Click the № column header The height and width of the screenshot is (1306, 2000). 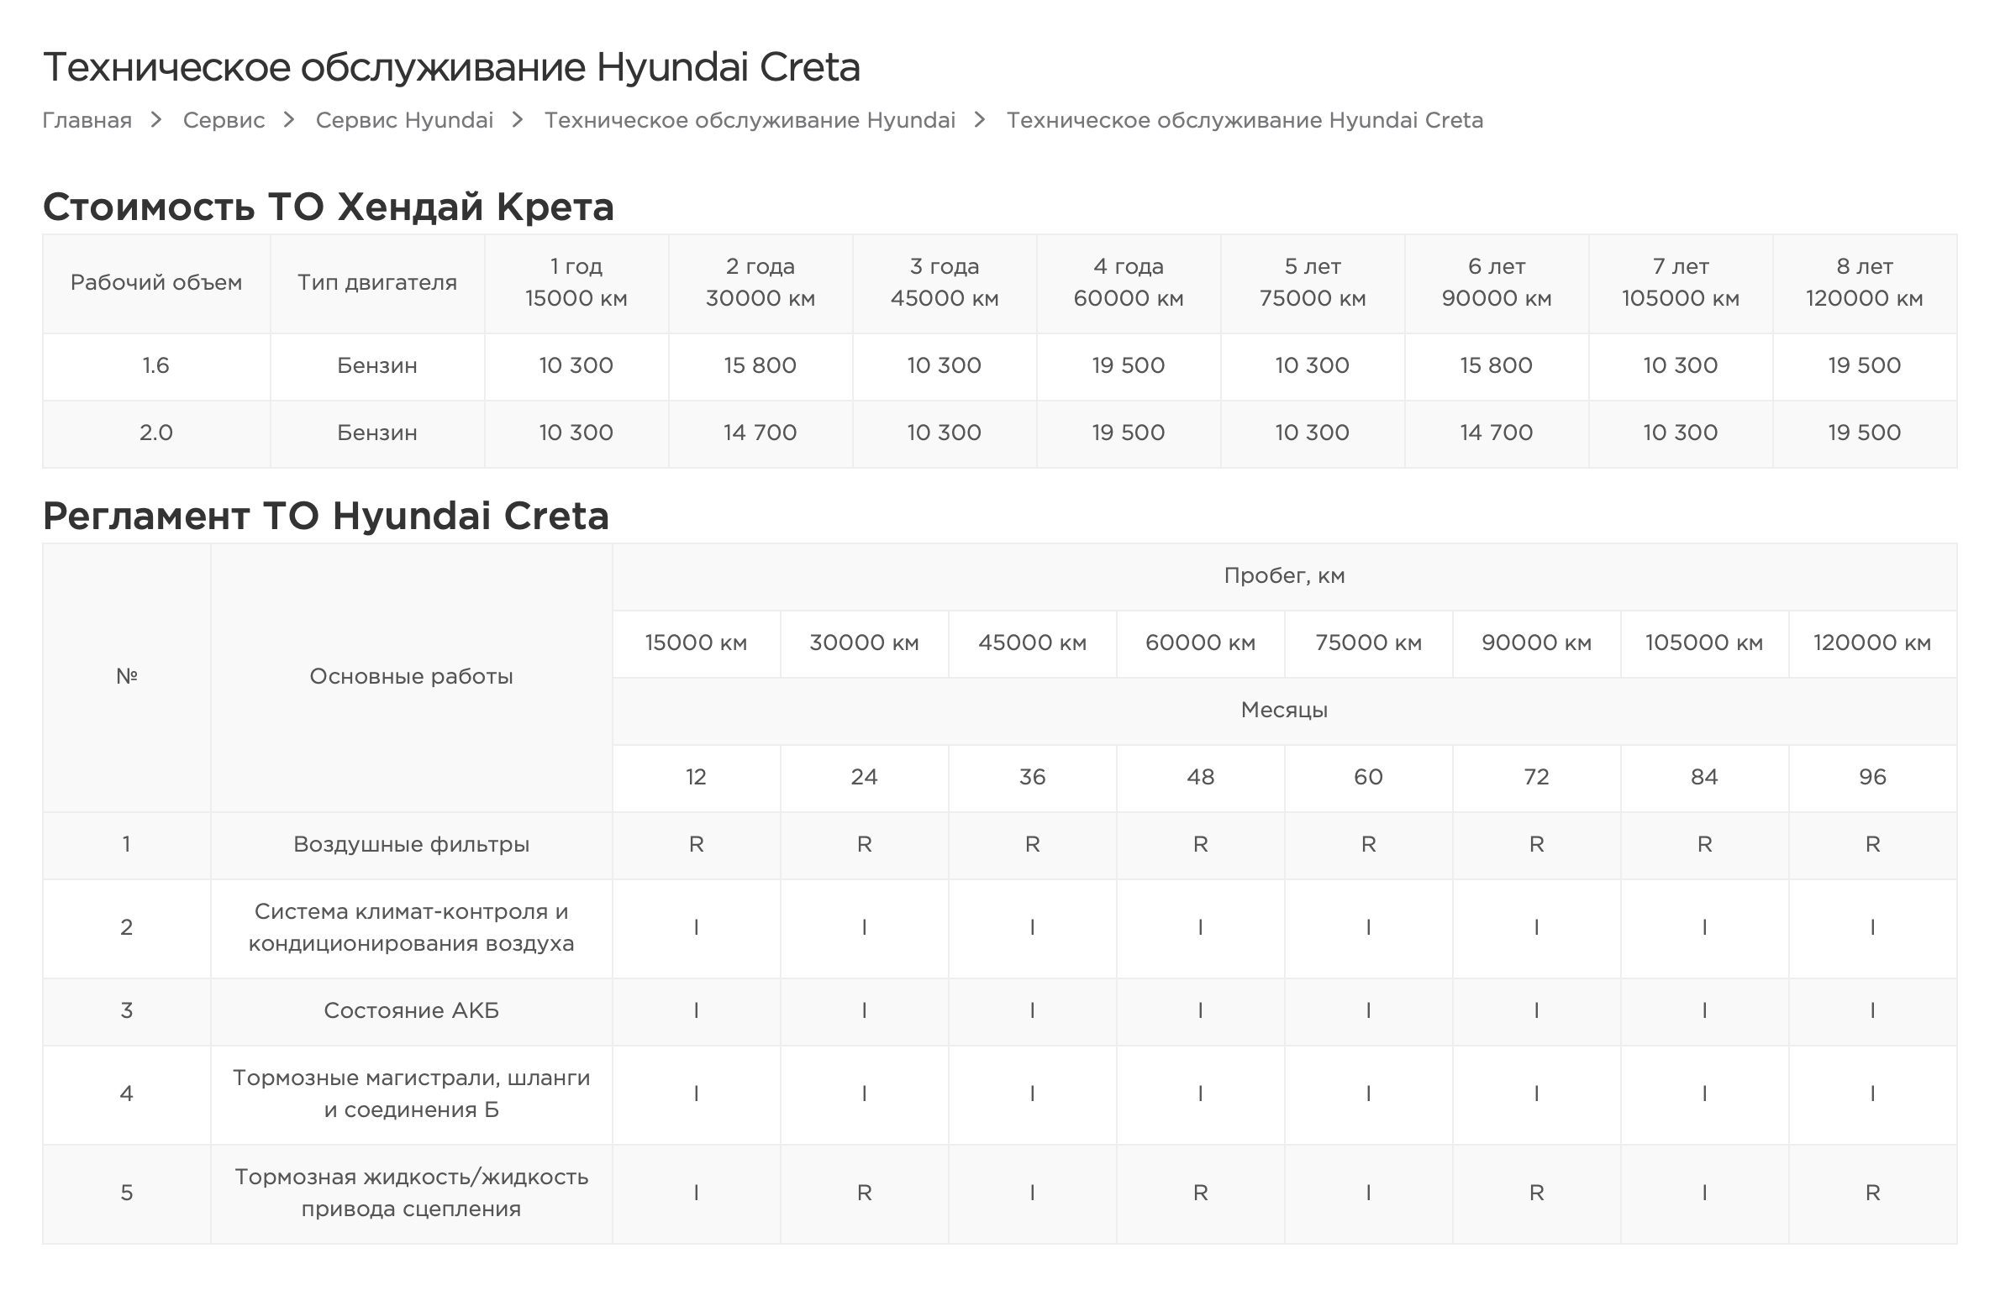[x=127, y=676]
